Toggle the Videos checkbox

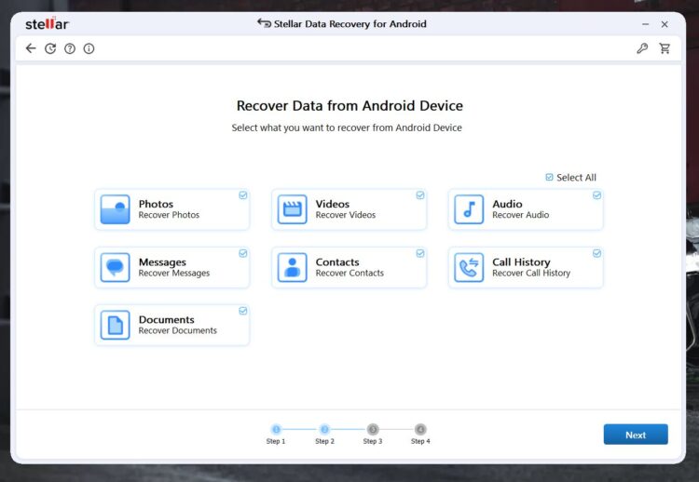click(x=420, y=195)
